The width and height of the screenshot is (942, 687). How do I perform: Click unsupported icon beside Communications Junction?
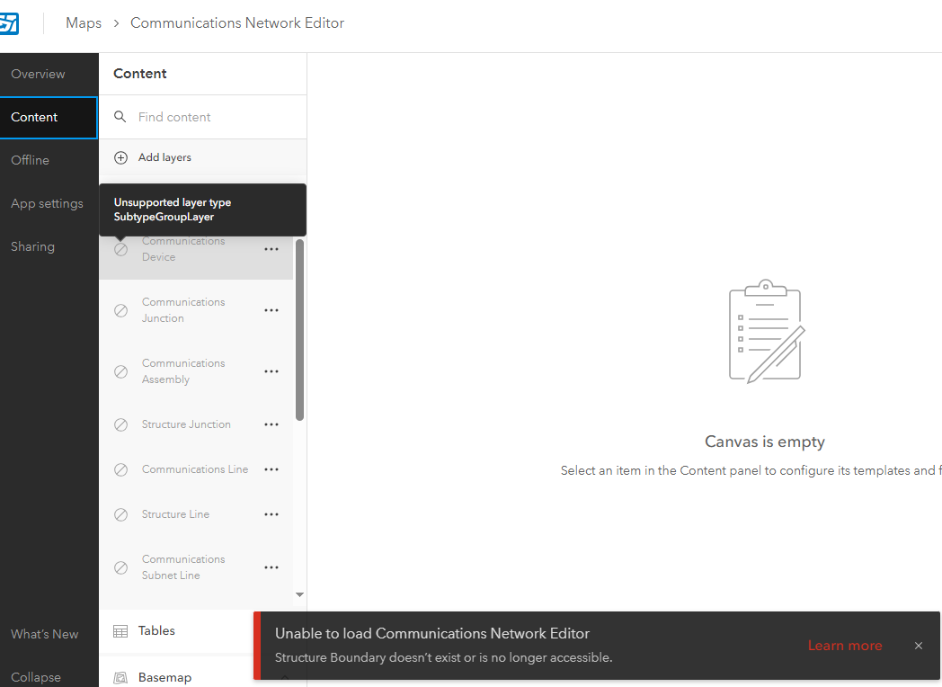point(120,310)
